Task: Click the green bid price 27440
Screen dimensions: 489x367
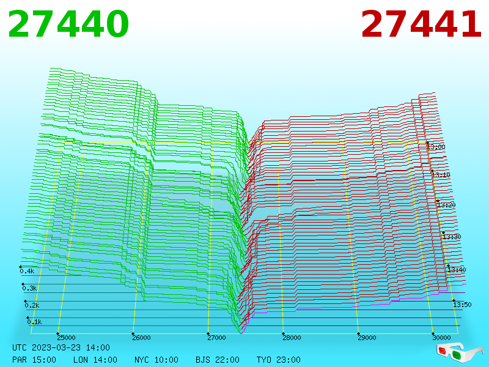Action: click(x=68, y=24)
